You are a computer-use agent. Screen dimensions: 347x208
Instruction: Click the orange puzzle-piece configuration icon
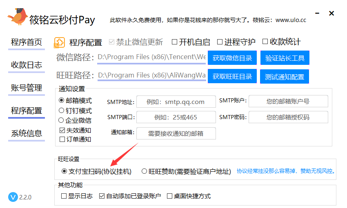(59, 42)
